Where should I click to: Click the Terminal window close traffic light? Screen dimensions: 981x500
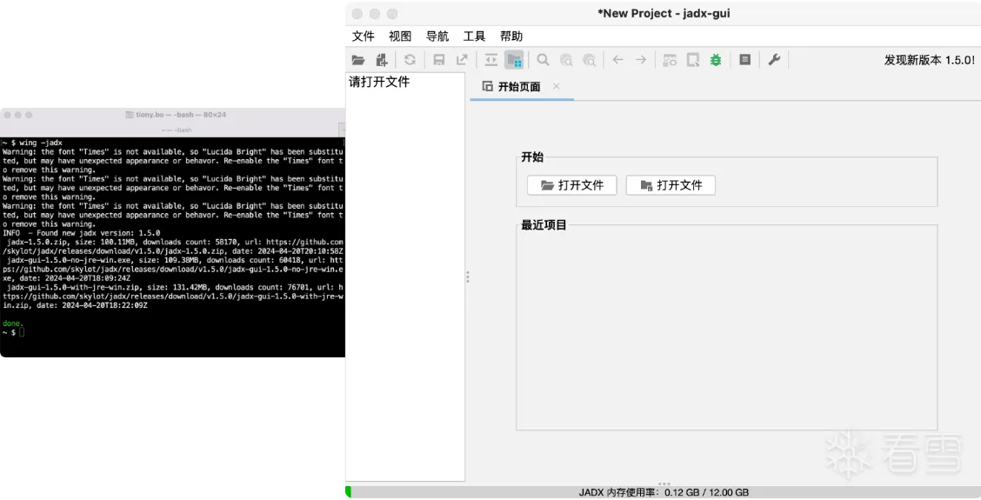point(8,115)
